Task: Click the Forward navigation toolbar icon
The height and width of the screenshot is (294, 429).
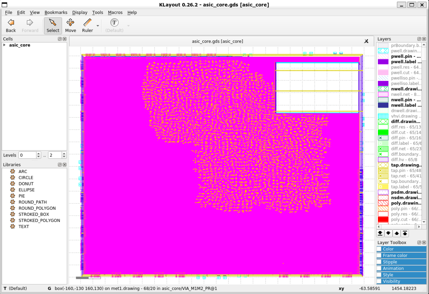Action: click(30, 23)
